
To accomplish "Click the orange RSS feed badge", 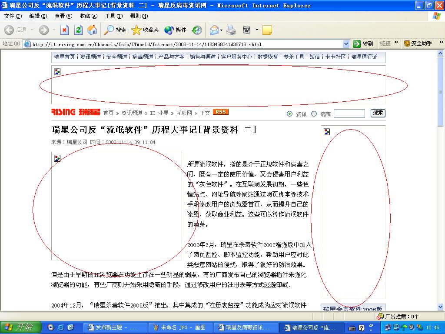I will tap(221, 112).
